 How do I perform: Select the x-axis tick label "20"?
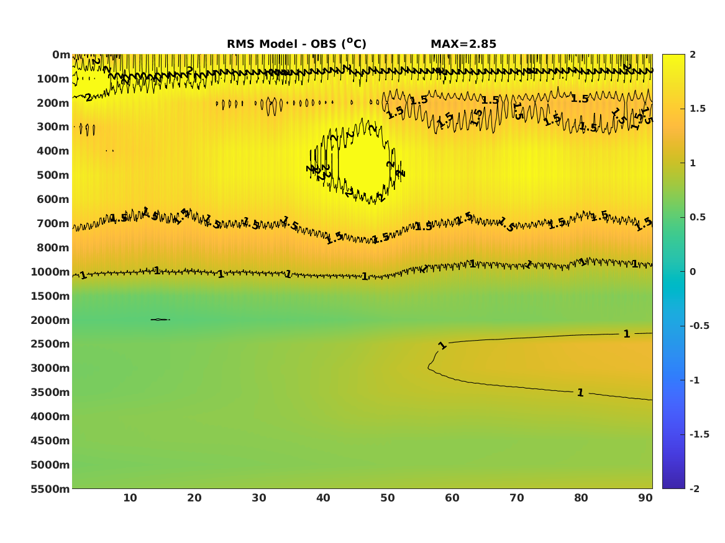(194, 498)
